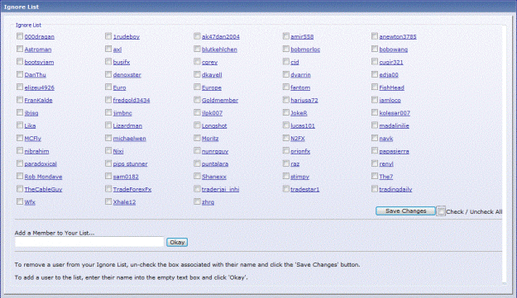Open the nibrahim user link
This screenshot has width=517, height=298.
click(36, 151)
